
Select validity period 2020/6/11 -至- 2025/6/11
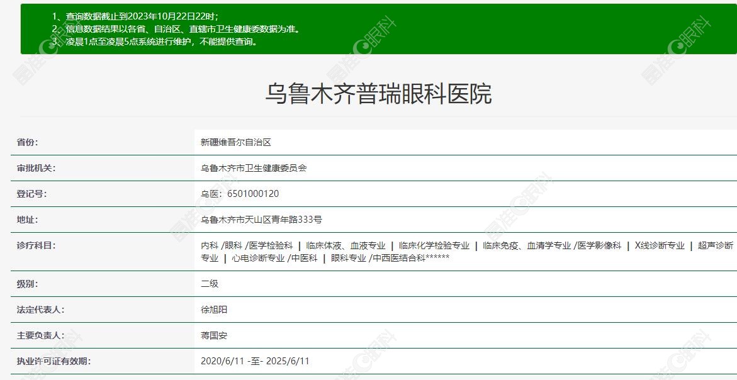point(255,361)
